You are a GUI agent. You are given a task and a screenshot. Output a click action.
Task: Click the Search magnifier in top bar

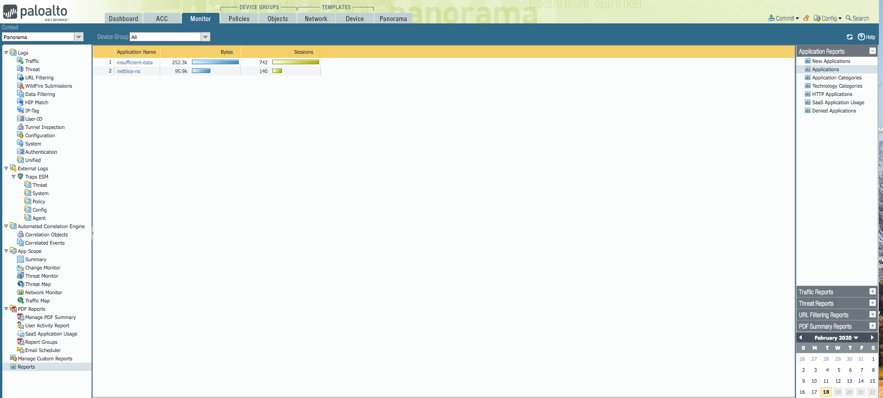pyautogui.click(x=849, y=18)
